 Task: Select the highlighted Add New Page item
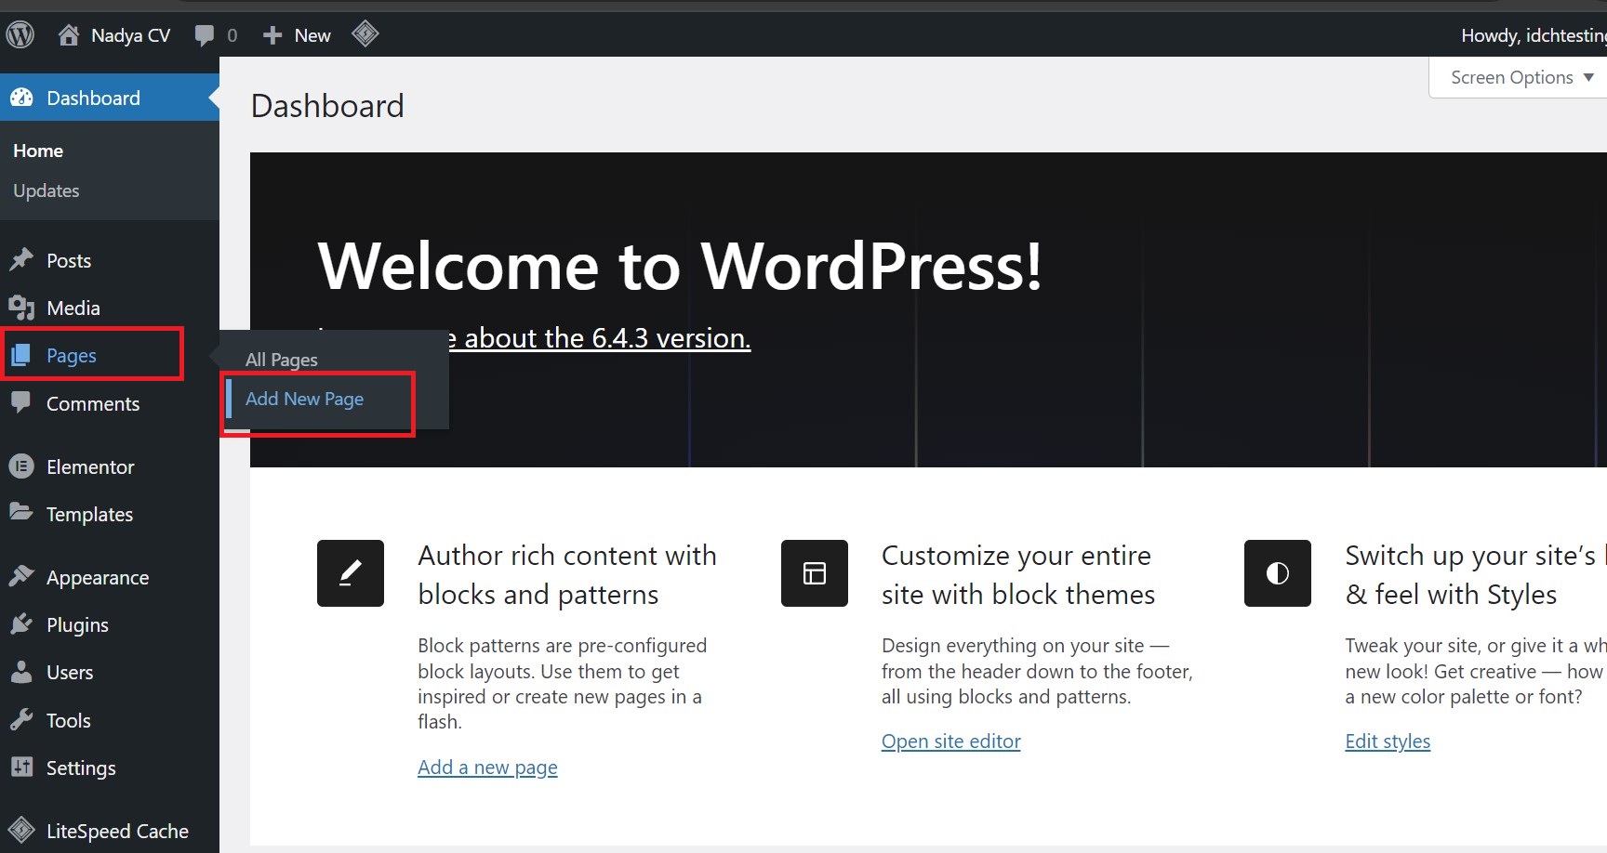point(304,399)
